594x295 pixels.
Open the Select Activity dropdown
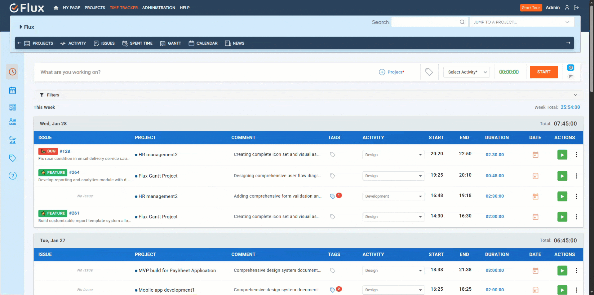pyautogui.click(x=466, y=72)
